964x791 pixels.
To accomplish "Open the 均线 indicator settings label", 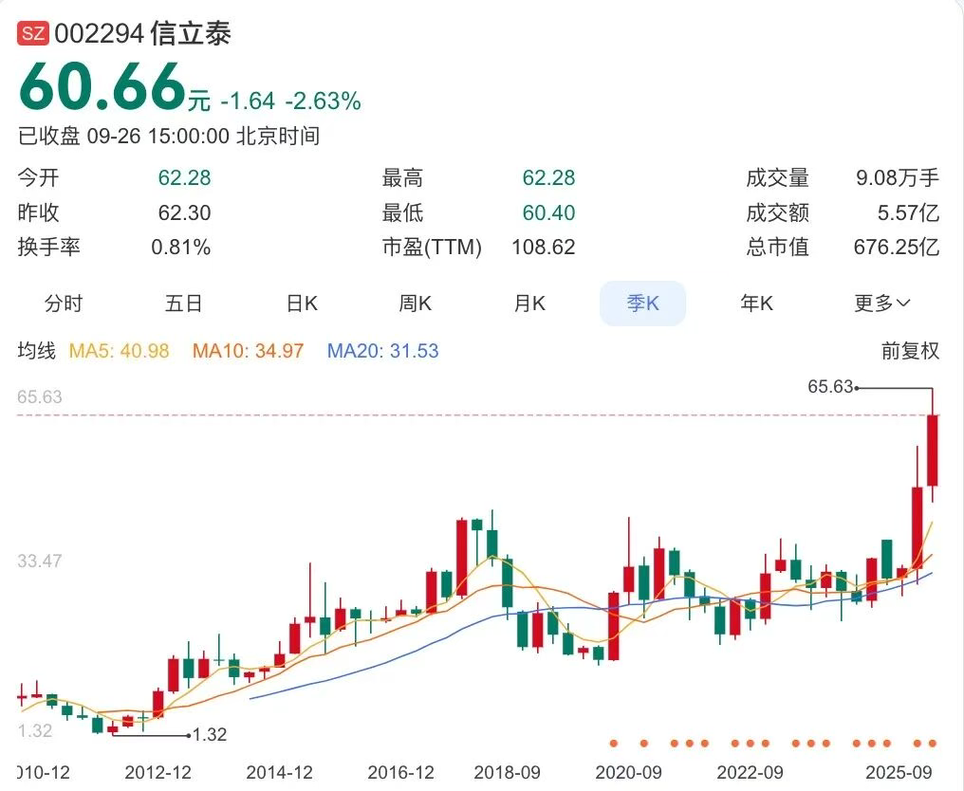I will click(37, 351).
